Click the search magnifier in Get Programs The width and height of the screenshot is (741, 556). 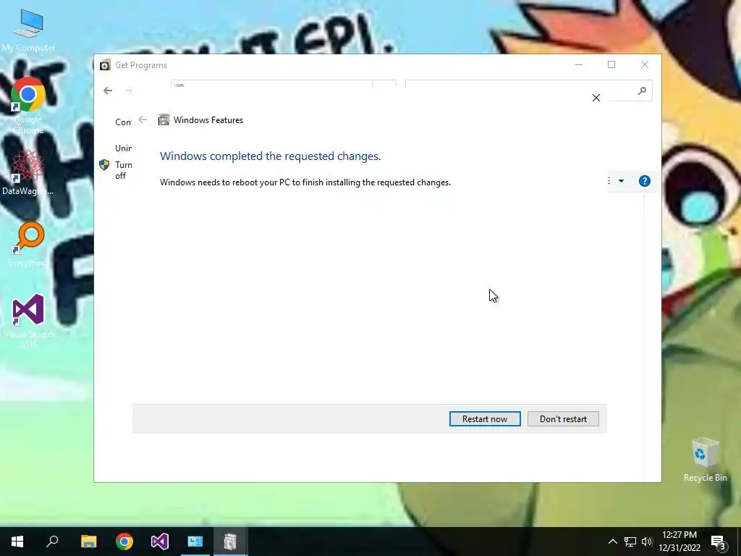pos(642,90)
